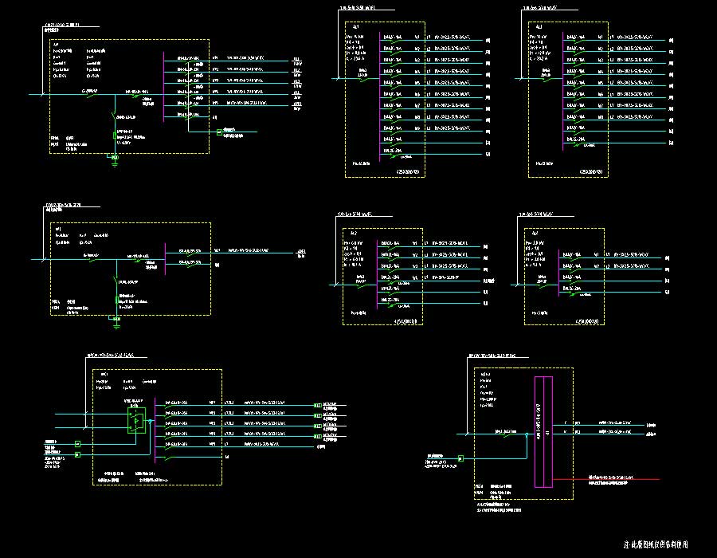Click the magenta busbar in bottom-left panel
Screen dimensions: 717x558
[x=155, y=430]
